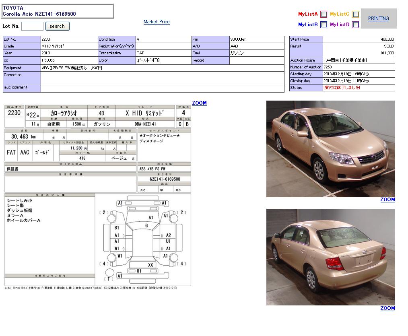Screen dimensions: 408x336
Task: Click the car damage diagram on the sheet
Action: coord(143,238)
